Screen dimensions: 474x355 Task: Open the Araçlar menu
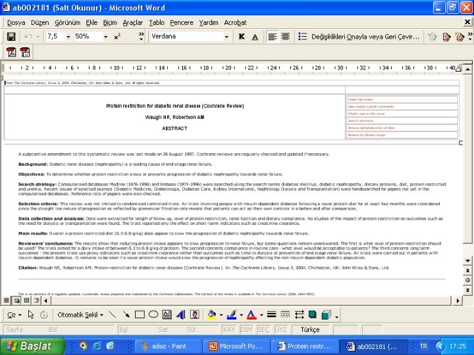(x=133, y=22)
